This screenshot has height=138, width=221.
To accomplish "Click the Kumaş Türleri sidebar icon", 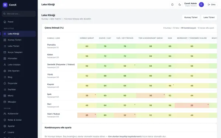I will click(5, 40).
